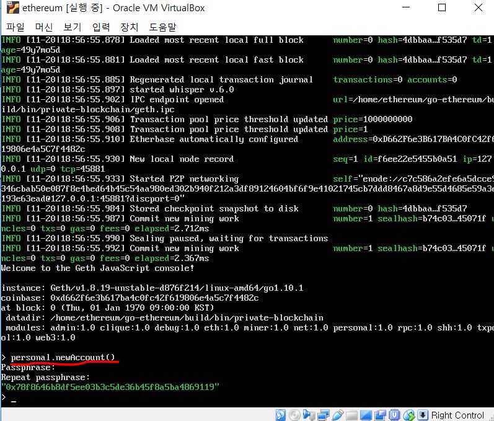The width and height of the screenshot is (494, 421).
Task: Minimize the VirtualBox window
Action: [406, 7]
